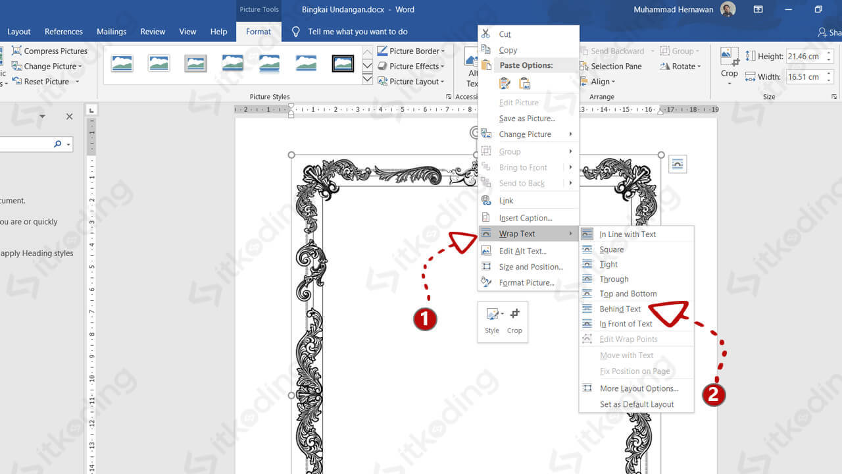Viewport: 842px width, 474px height.
Task: Choose Edit Alt Text in context menu
Action: [529, 251]
